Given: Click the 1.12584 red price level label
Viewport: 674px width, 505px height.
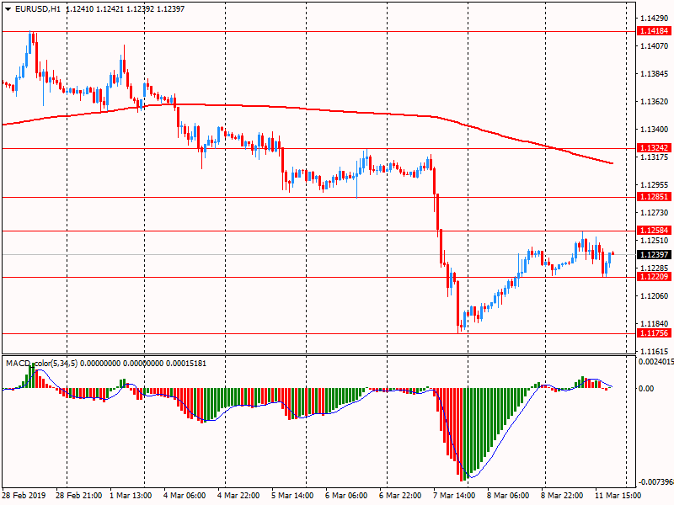Looking at the screenshot, I should 655,230.
